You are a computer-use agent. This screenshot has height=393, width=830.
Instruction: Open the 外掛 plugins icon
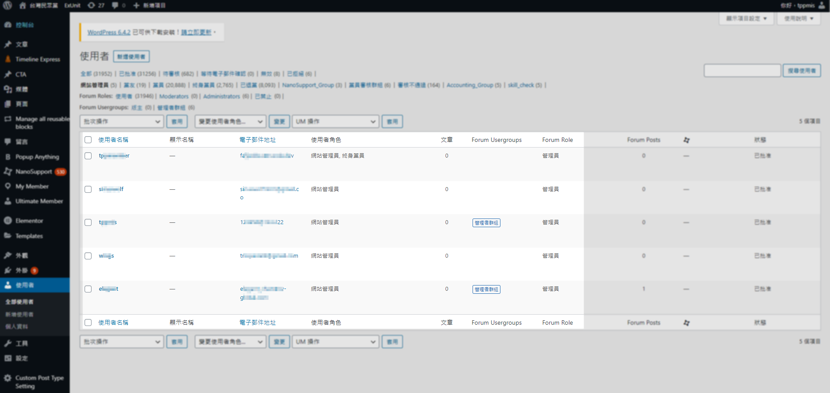pyautogui.click(x=7, y=270)
